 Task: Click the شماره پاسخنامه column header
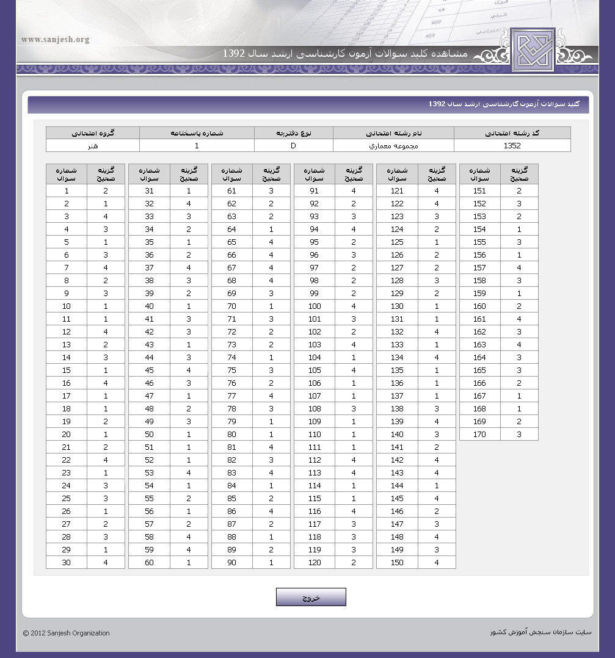pyautogui.click(x=197, y=133)
